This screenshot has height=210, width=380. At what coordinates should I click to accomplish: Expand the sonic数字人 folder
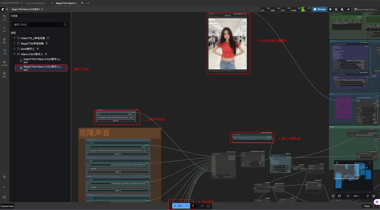14,48
